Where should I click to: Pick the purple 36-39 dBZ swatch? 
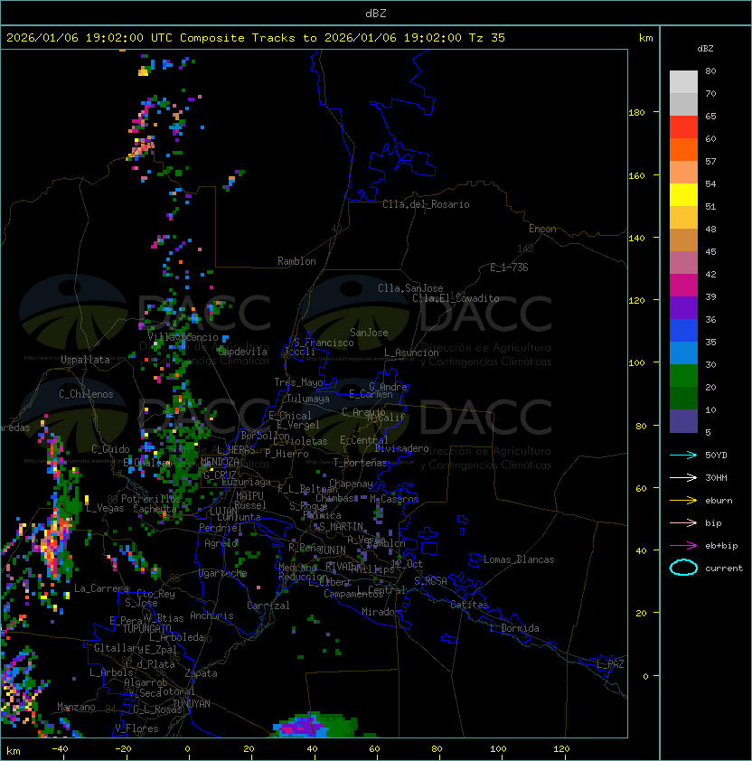[x=683, y=307]
